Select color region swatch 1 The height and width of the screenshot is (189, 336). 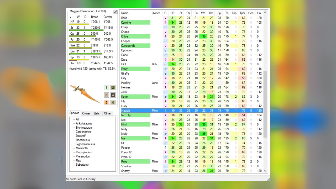coord(106,88)
